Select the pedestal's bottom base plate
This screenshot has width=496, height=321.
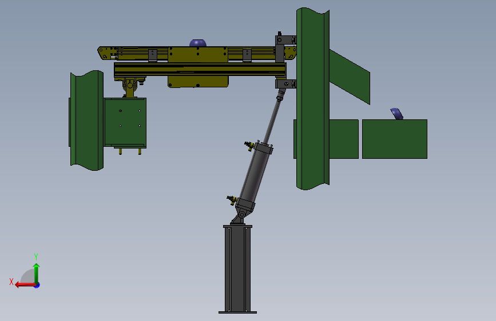point(237,312)
